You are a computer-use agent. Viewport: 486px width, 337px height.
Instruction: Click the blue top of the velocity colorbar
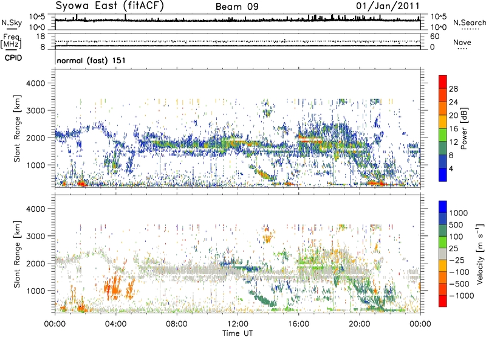443,207
